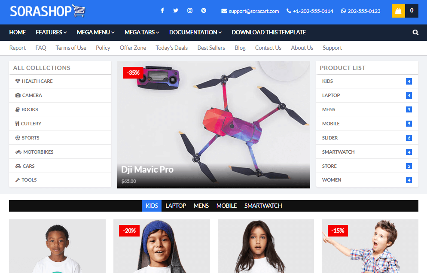This screenshot has height=273, width=427.
Task: Open the Pinterest social icon
Action: pyautogui.click(x=204, y=11)
